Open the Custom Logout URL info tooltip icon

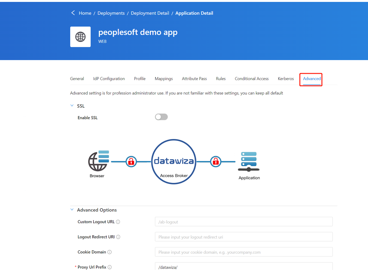tap(118, 222)
